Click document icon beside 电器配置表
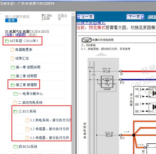 (12, 50)
